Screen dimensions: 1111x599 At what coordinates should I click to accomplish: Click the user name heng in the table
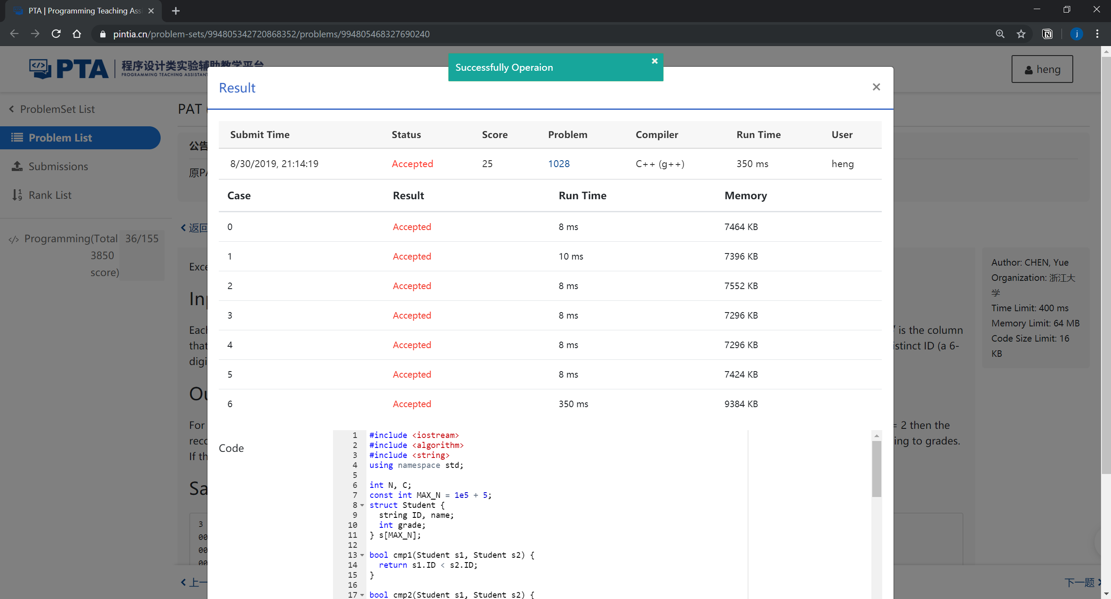click(x=843, y=164)
